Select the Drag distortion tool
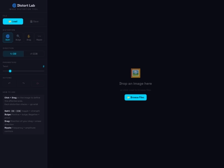The height and width of the screenshot is (168, 224). point(29,38)
